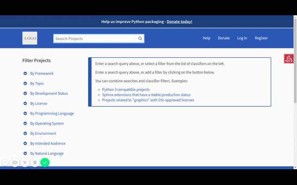The image size is (297, 185).
Task: Open Python 3 compatible projects example
Action: 126,89
